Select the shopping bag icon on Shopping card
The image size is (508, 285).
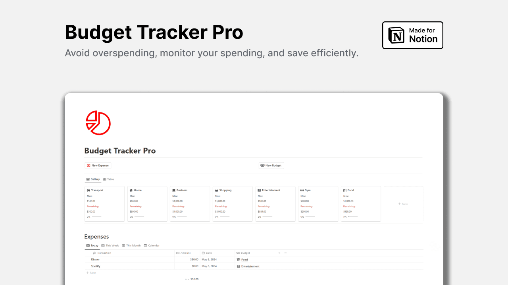(x=217, y=190)
